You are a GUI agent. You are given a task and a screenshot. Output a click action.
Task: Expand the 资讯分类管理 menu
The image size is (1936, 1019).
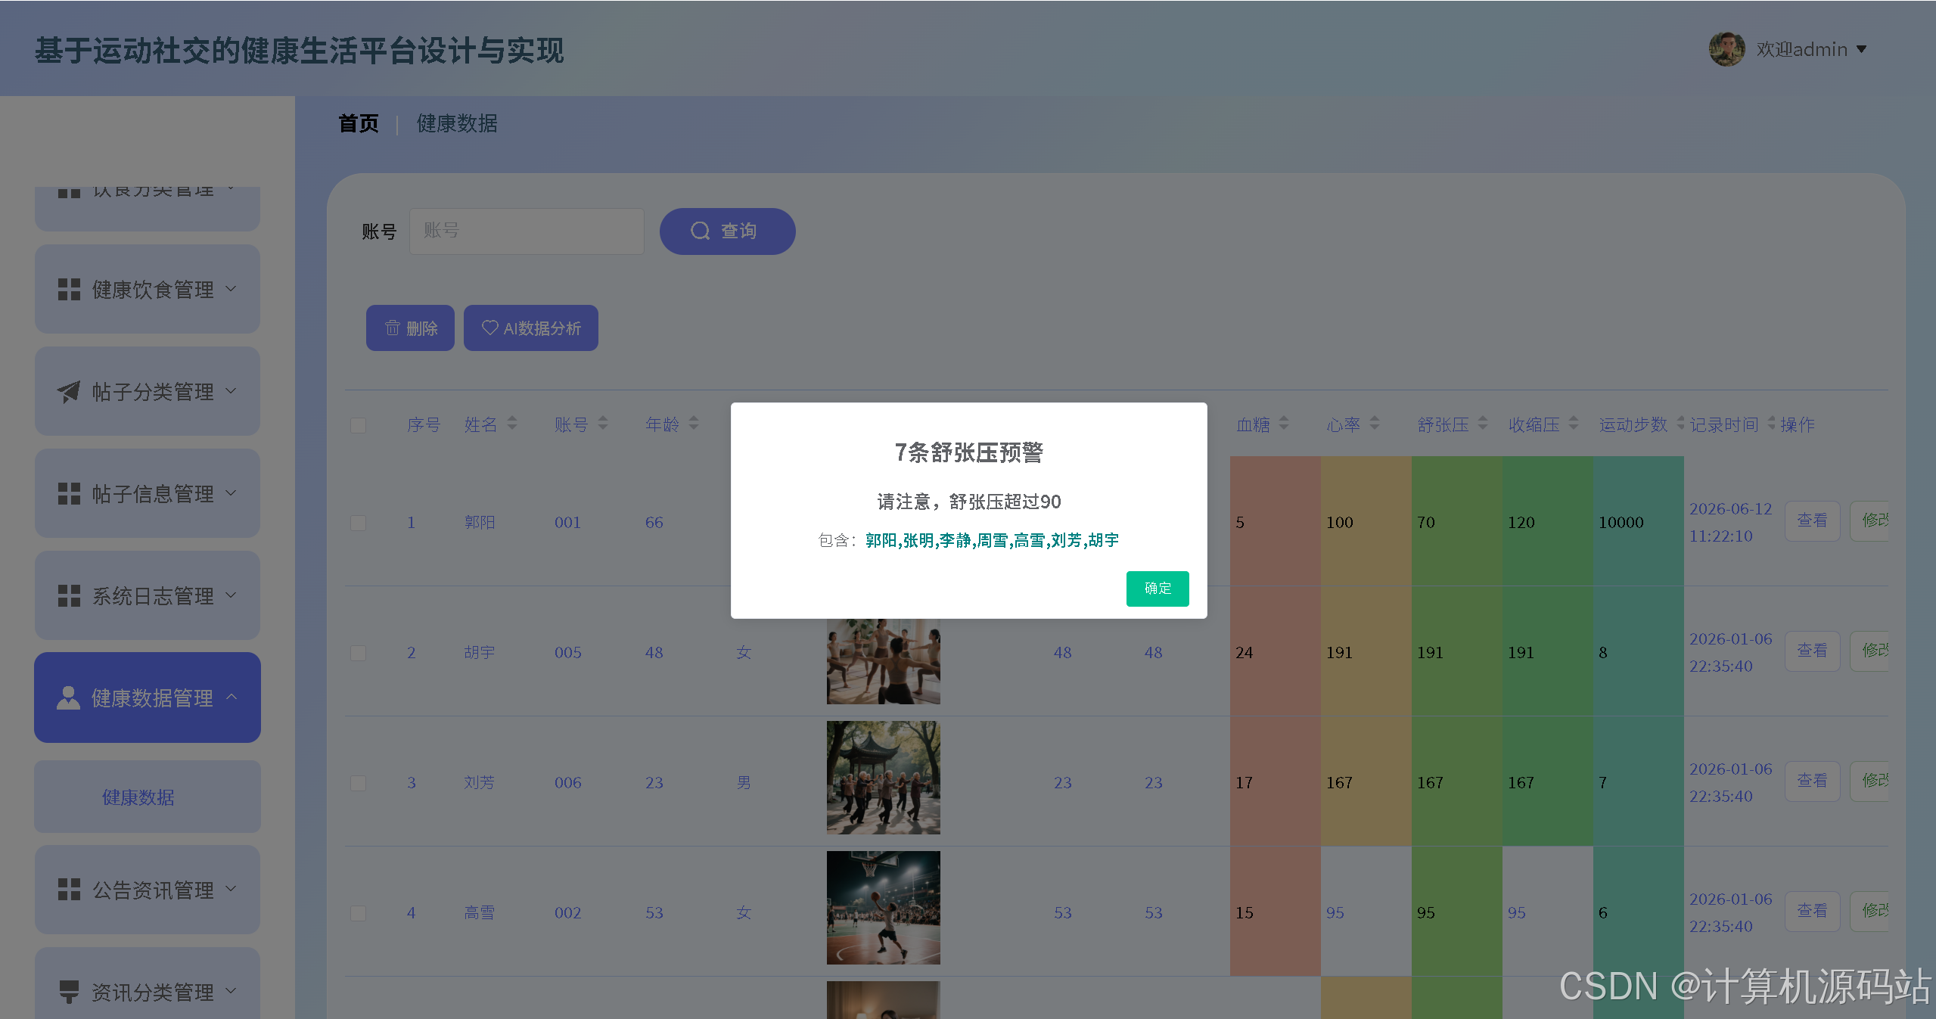pyautogui.click(x=148, y=983)
